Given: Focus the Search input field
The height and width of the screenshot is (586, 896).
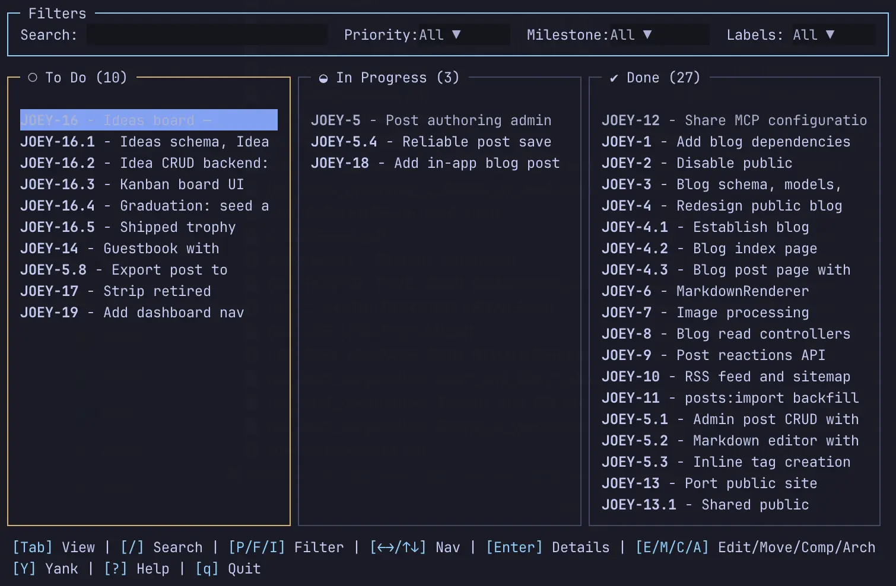Looking at the screenshot, I should pyautogui.click(x=207, y=34).
